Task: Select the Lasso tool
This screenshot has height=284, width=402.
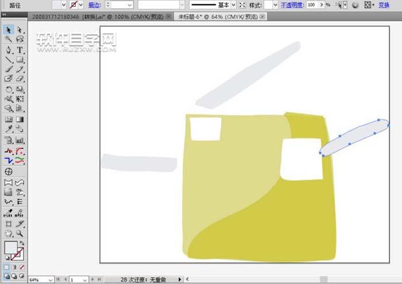Action: 20,39
